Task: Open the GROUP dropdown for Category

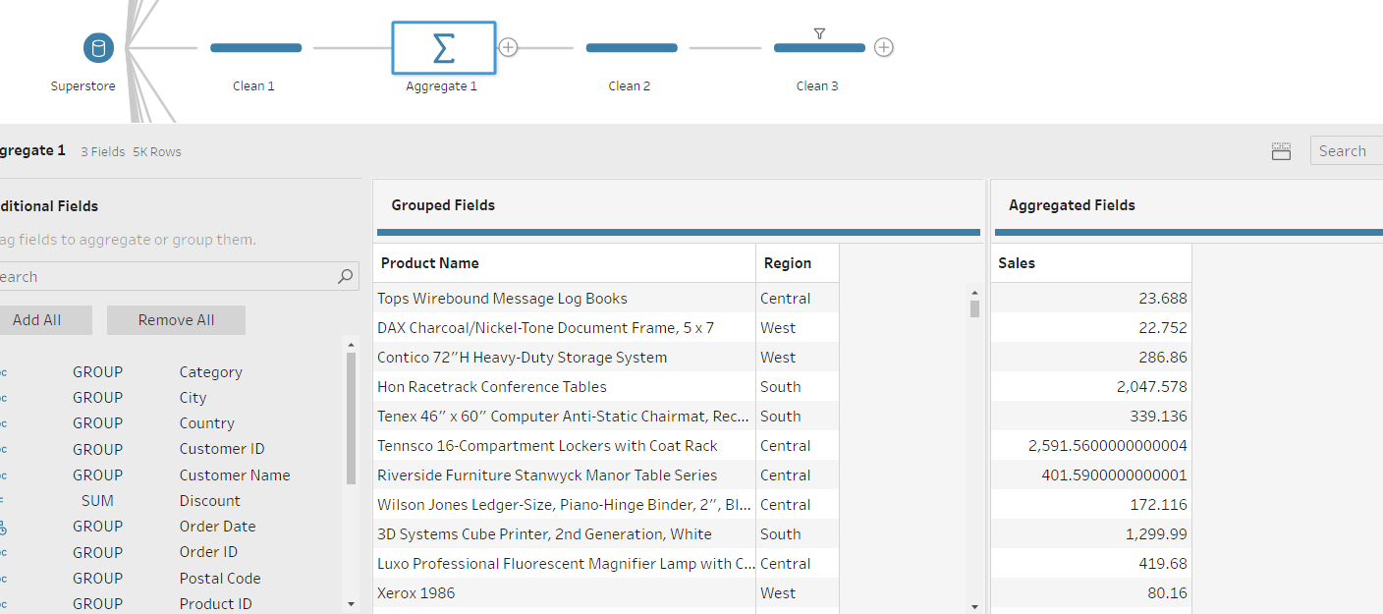Action: pos(97,371)
